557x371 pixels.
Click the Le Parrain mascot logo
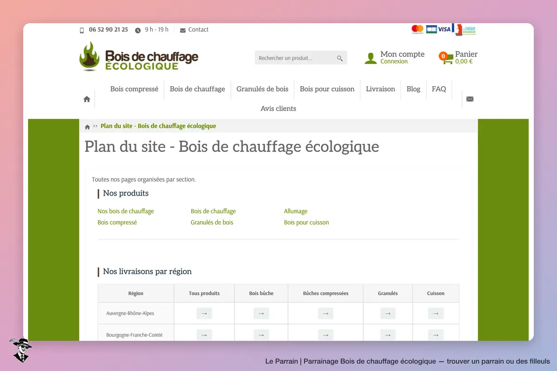[20, 350]
